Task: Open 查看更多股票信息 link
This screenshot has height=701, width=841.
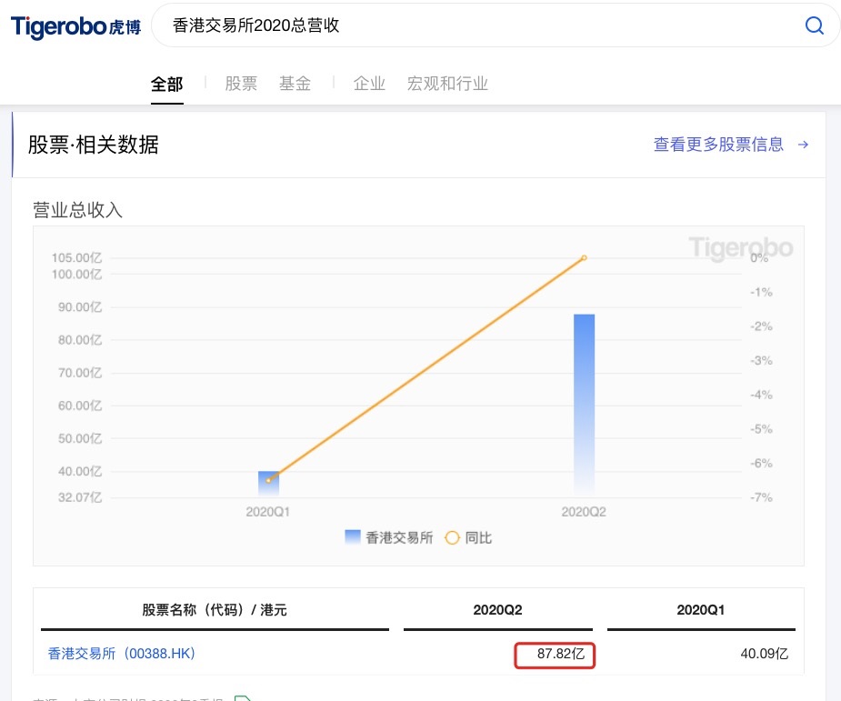Action: pyautogui.click(x=718, y=145)
